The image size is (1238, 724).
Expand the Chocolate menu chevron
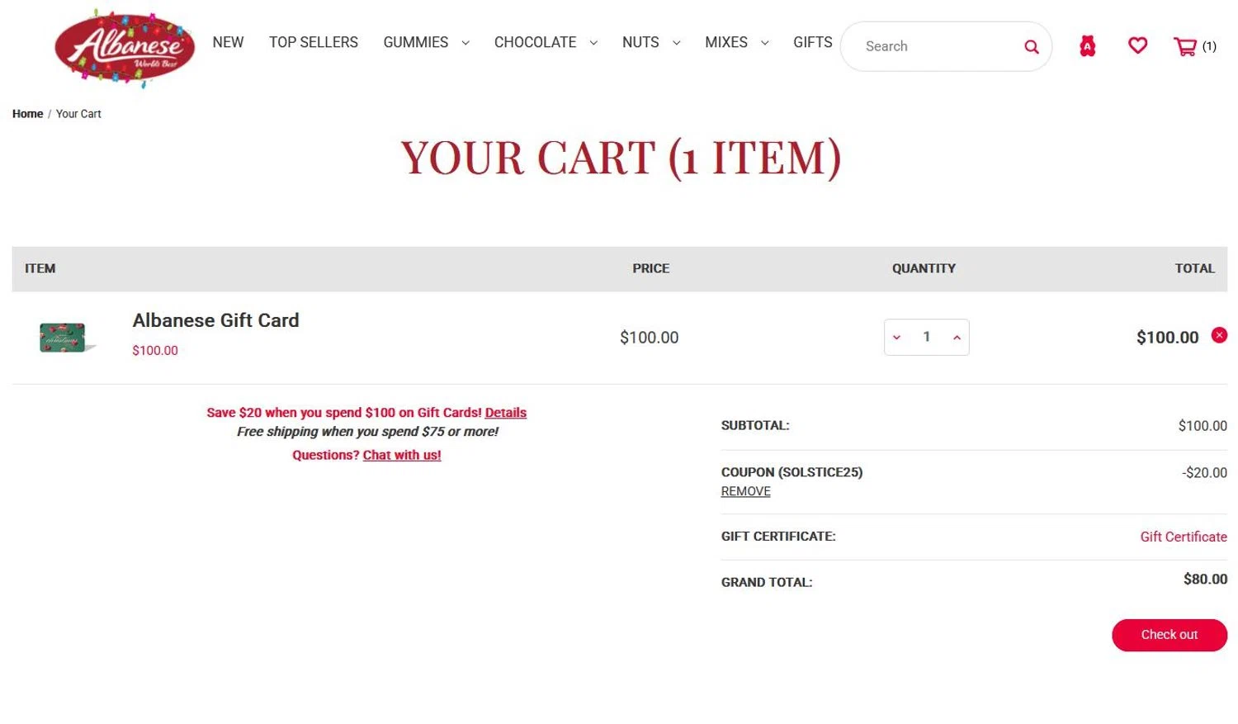click(x=593, y=43)
